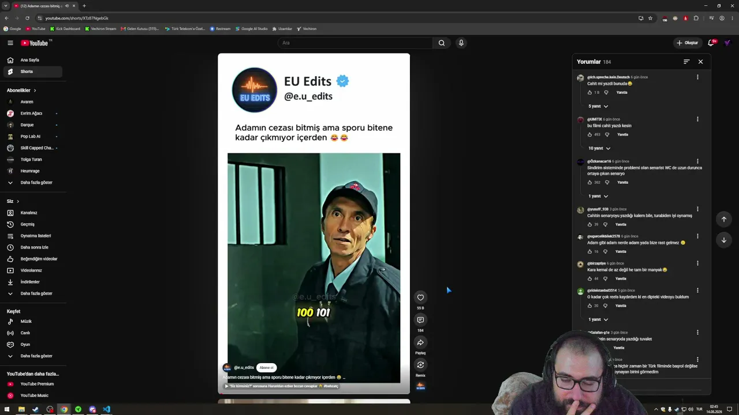This screenshot has height=415, width=739.
Task: Open the Google AI Studio bookmark
Action: (251, 29)
